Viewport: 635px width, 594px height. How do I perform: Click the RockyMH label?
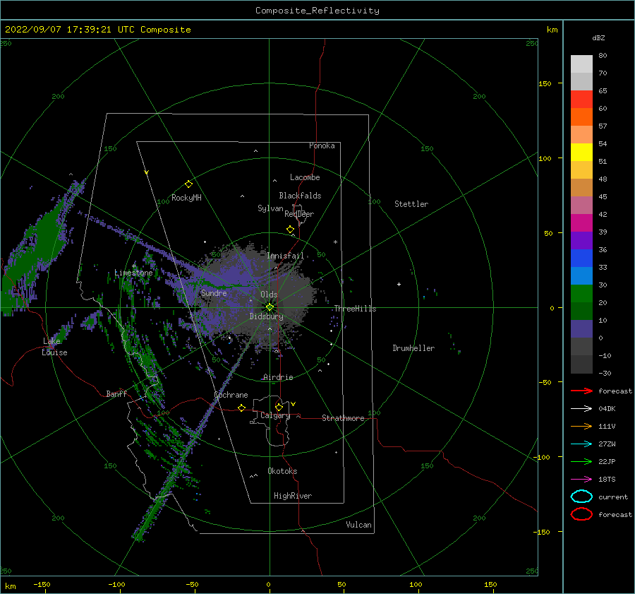pyautogui.click(x=186, y=198)
